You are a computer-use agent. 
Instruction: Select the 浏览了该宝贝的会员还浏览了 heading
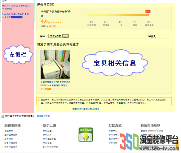click(x=58, y=44)
